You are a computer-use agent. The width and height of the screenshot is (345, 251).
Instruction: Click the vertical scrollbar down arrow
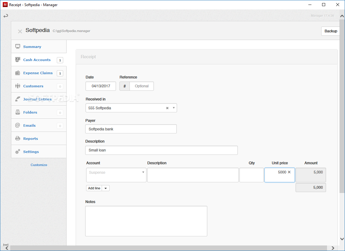342,239
